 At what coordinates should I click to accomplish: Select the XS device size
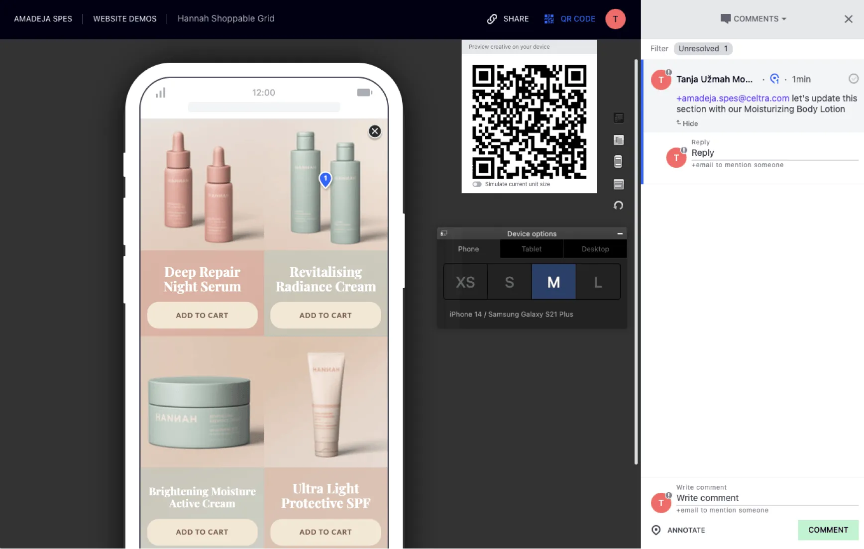click(465, 282)
